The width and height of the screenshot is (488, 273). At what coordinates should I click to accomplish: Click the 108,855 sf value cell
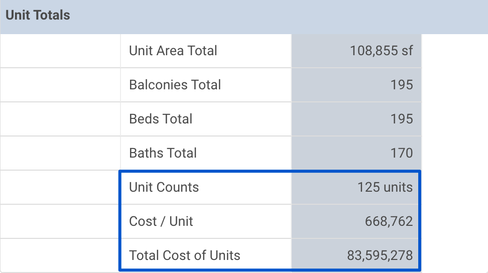tap(356, 51)
